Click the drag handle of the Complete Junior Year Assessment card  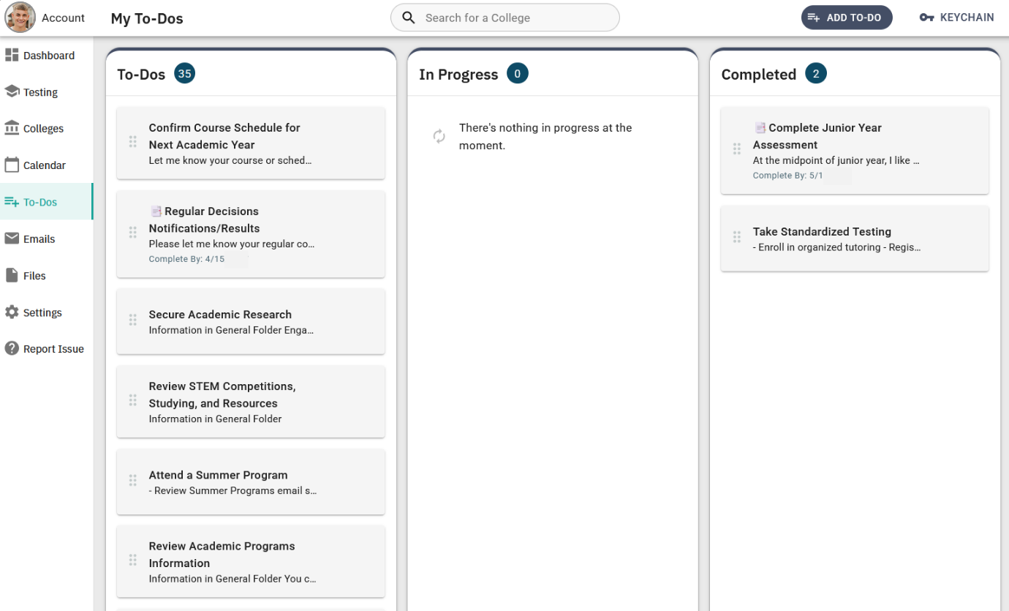coord(737,149)
